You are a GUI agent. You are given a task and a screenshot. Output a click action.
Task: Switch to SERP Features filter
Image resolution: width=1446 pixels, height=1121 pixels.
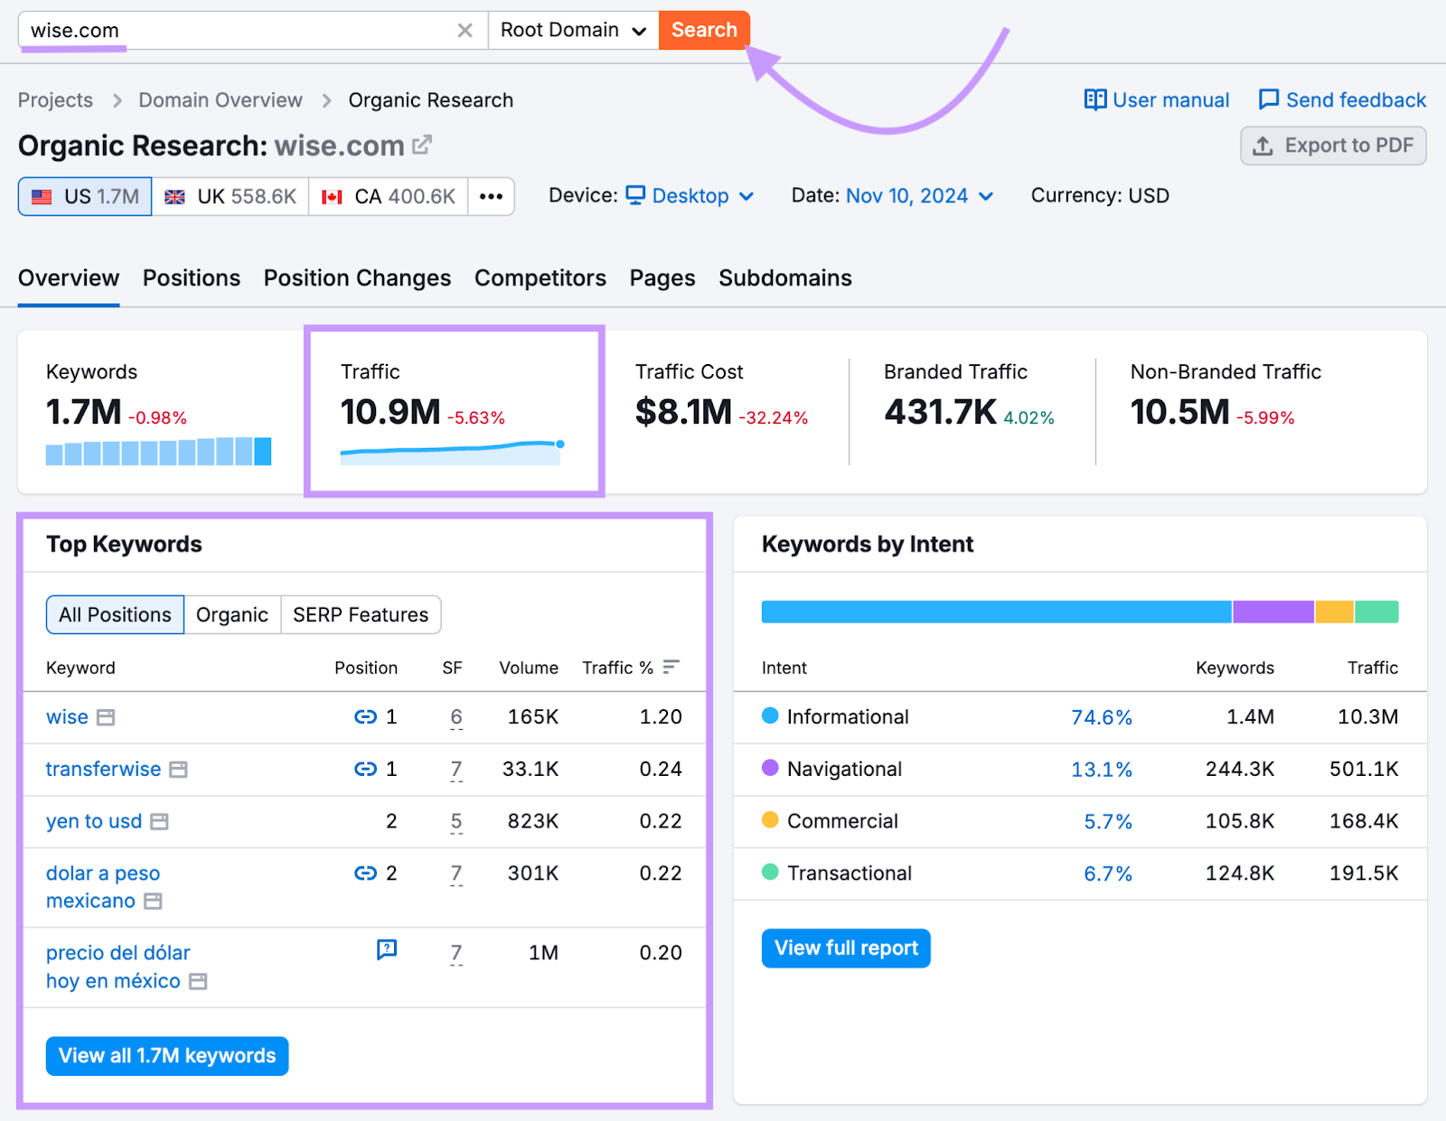361,614
